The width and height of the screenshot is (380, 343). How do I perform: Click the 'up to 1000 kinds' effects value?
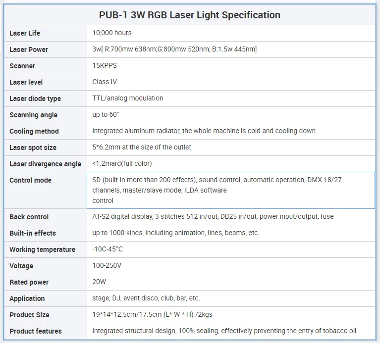tap(176, 233)
